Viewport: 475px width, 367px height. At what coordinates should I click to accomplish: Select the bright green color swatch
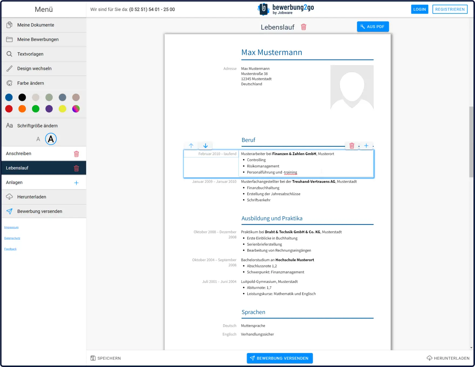pos(36,109)
